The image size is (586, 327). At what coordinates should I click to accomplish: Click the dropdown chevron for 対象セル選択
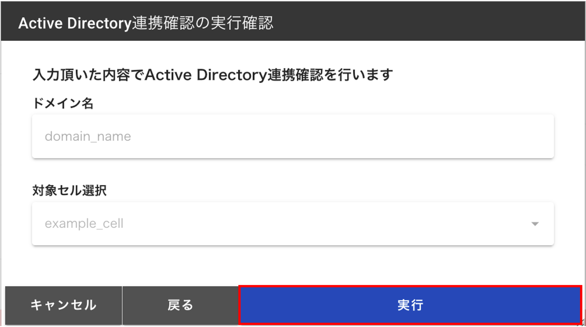pyautogui.click(x=535, y=224)
